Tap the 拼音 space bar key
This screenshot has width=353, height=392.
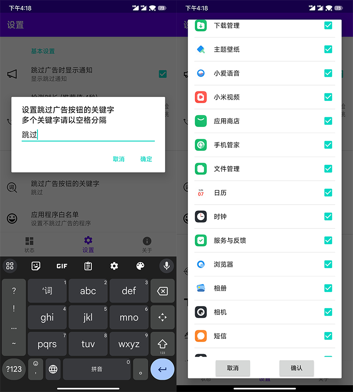tap(97, 369)
